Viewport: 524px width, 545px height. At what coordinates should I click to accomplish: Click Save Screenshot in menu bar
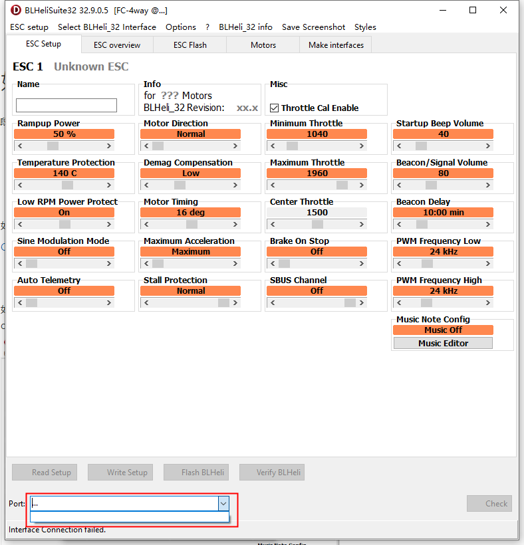click(x=313, y=27)
